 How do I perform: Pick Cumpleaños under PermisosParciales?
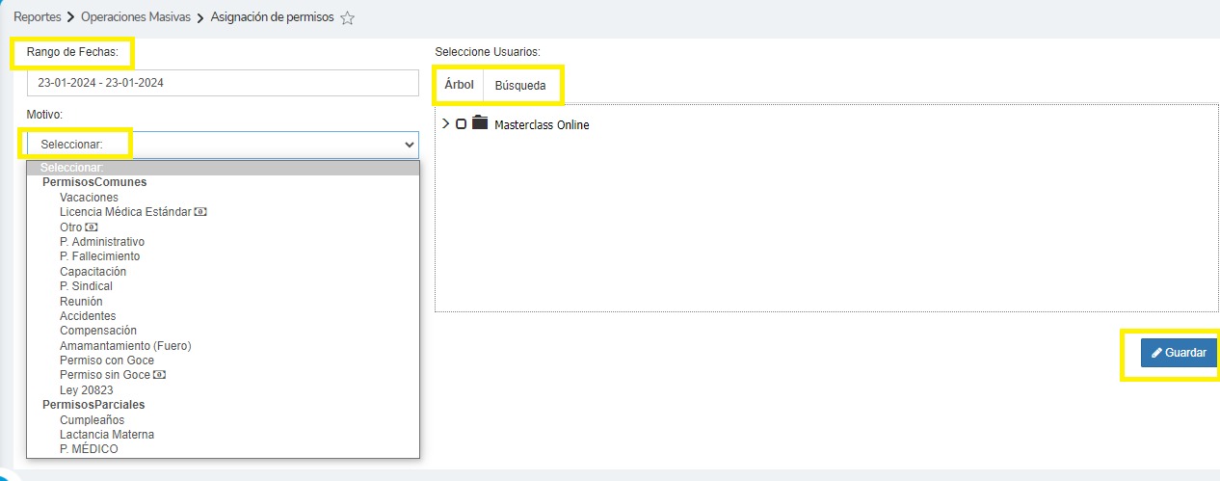(x=92, y=420)
